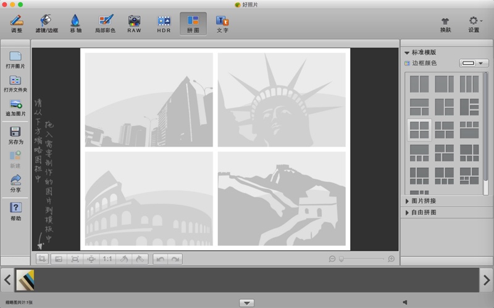Image resolution: width=494 pixels, height=308 pixels.
Task: Rotate image counterclockwise
Action: (x=124, y=259)
